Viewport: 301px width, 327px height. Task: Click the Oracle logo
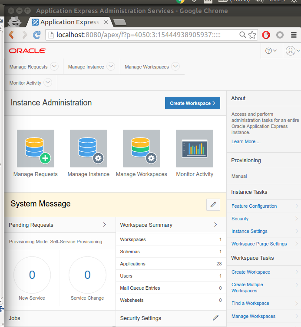pos(27,51)
